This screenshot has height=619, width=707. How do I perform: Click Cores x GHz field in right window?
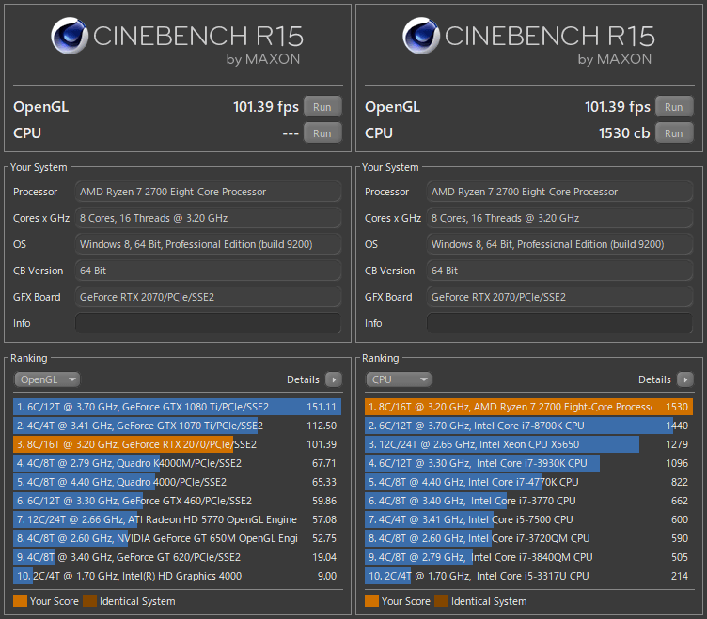[559, 218]
